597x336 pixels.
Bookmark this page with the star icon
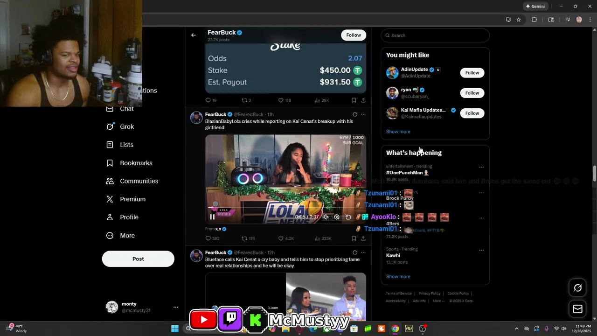[519, 20]
